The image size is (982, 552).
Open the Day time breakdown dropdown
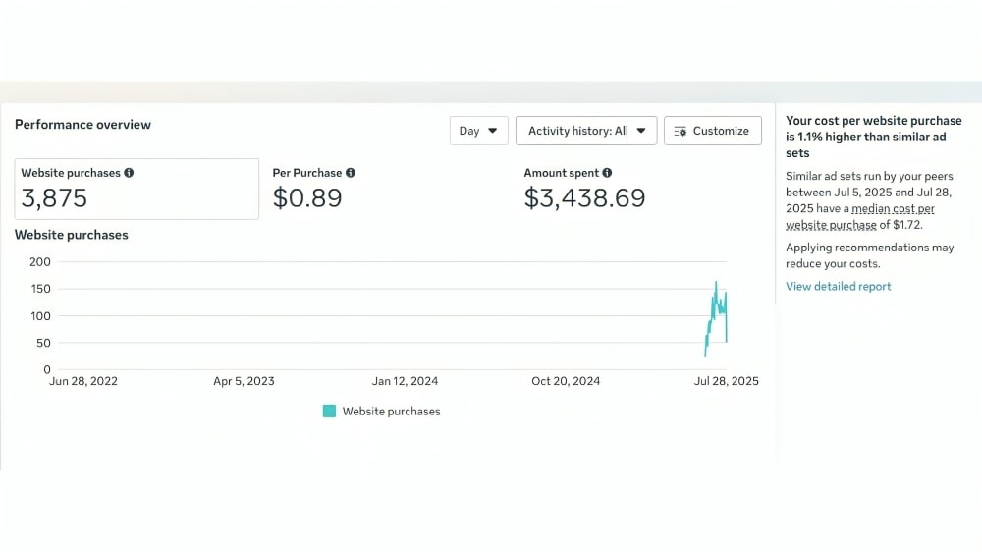(x=479, y=131)
